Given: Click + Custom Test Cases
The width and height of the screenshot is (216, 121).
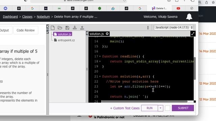Looking at the screenshot, I should [125, 108].
